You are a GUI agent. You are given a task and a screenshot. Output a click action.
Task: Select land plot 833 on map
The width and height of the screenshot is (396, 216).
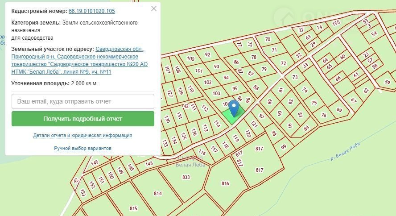tap(186, 177)
